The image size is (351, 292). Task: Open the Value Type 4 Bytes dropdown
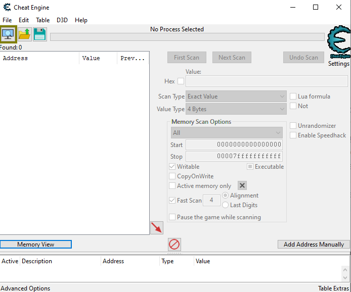(x=236, y=109)
